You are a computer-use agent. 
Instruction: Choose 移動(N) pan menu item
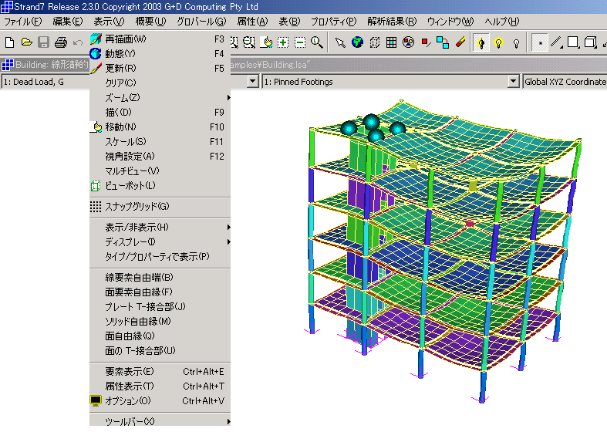coord(160,127)
